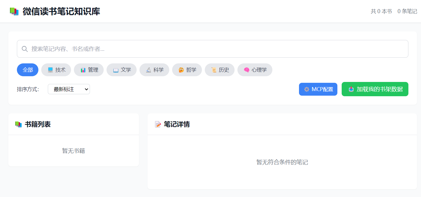Click the 书籍列表 panel heading

[x=38, y=124]
